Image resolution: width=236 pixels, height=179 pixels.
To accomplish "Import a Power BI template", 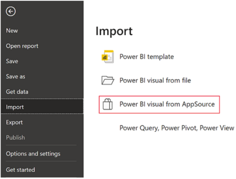I will (x=147, y=57).
